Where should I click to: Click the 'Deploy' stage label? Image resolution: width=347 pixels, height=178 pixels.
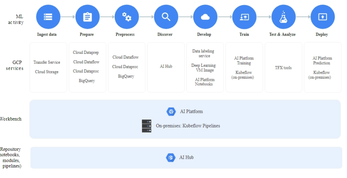pos(322,34)
